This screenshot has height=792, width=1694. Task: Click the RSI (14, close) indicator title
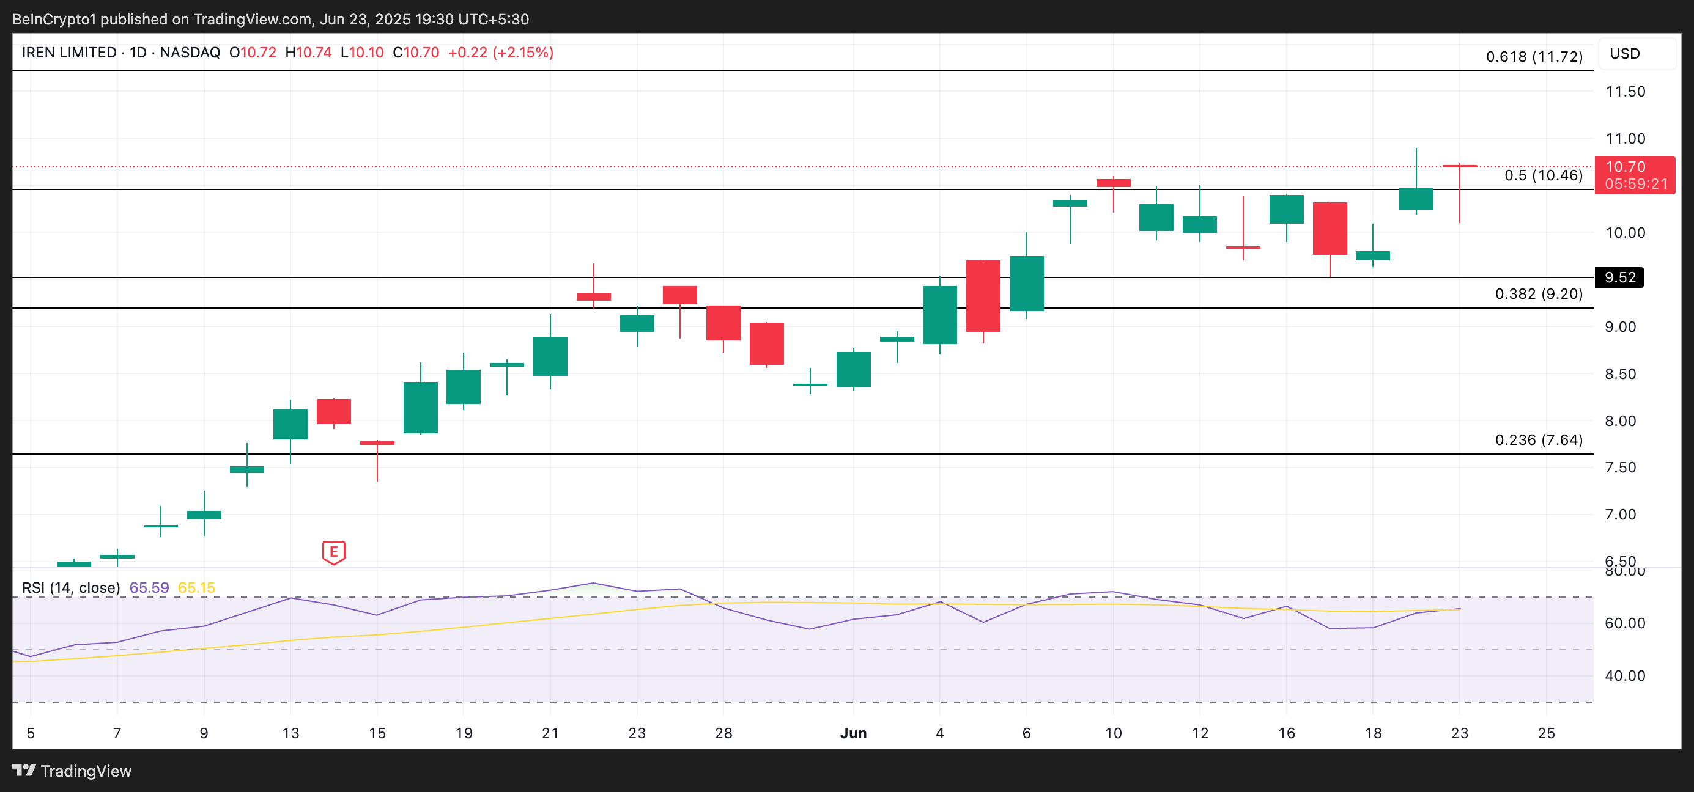[x=71, y=588]
